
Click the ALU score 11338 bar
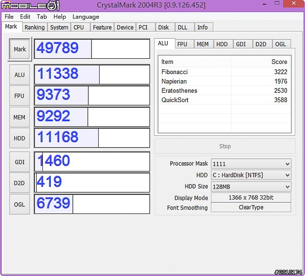pos(92,74)
